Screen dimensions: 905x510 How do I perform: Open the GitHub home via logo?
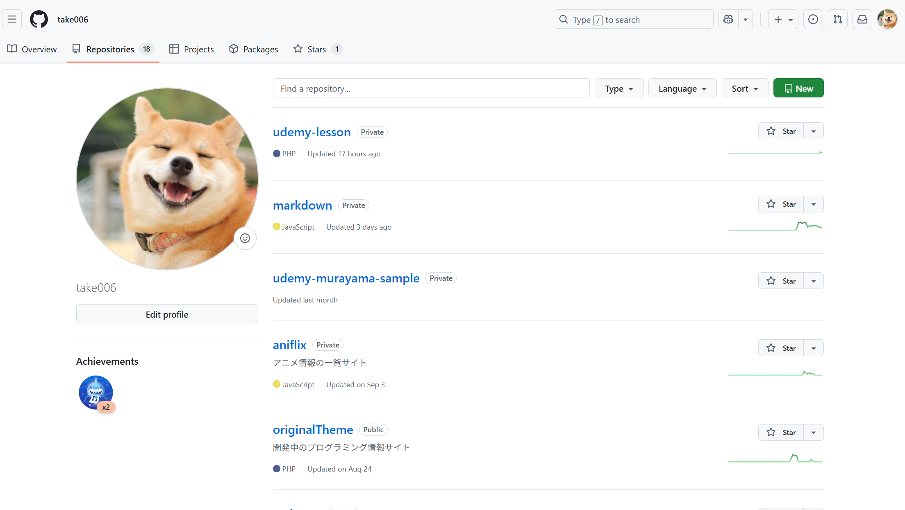39,19
